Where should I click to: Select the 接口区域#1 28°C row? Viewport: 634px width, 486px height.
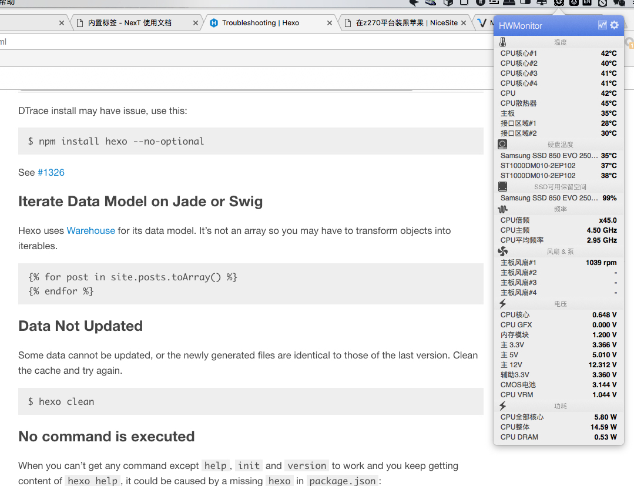pos(558,123)
